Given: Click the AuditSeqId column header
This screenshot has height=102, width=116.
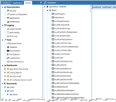Looking at the screenshot, I should [x=107, y=7].
